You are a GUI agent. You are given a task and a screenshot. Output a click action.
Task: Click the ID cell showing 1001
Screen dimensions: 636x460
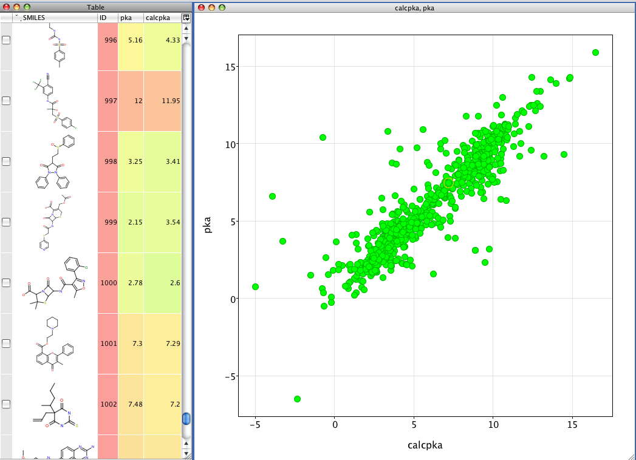[x=108, y=343]
